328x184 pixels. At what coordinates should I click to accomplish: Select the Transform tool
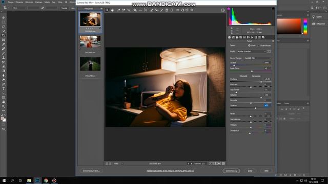145,10
